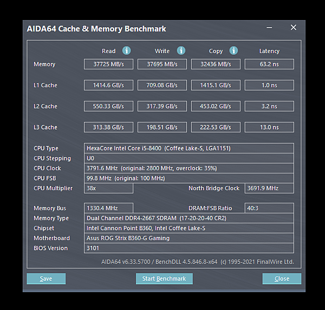Click the CPU Type field HexaCore Intel Core i5-8400
This screenshot has width=325, height=310.
pos(189,148)
